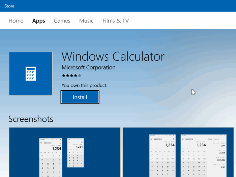Click the Store window title
Screen dimensions: 236x177
[9, 6]
